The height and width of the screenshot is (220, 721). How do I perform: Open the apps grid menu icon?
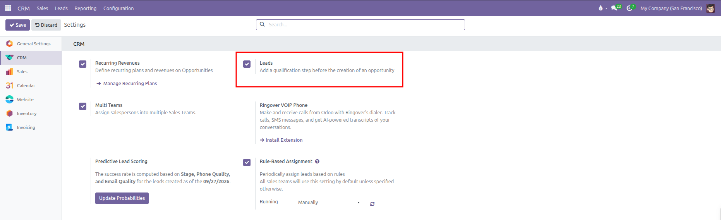[8, 8]
